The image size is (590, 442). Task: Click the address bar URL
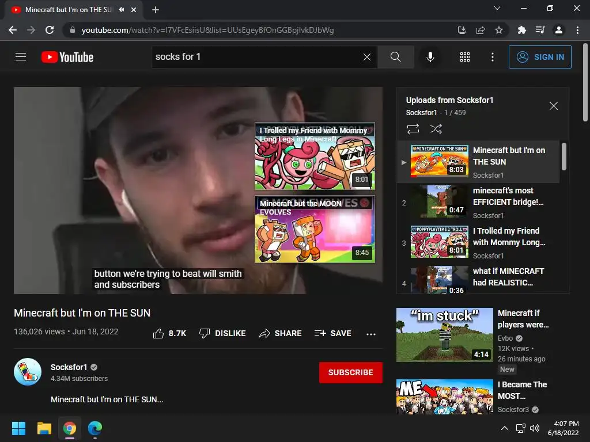(x=207, y=30)
